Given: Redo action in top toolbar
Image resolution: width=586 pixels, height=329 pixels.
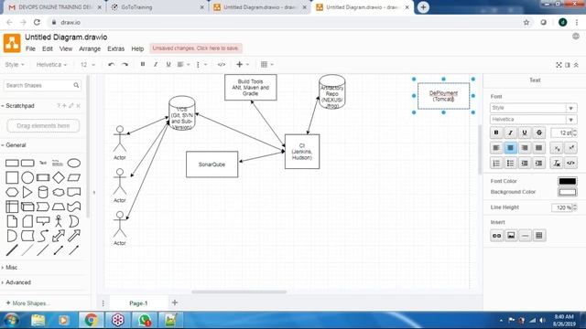Looking at the screenshot, I should tap(125, 65).
